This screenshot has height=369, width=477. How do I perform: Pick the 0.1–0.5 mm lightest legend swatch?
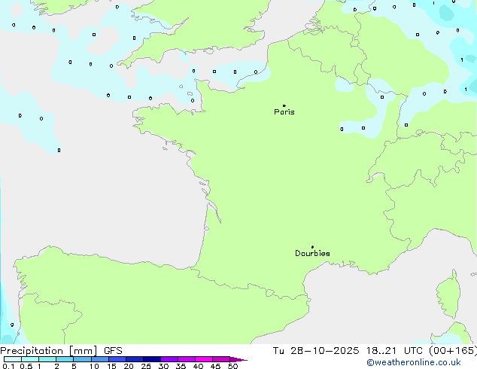[12, 360]
